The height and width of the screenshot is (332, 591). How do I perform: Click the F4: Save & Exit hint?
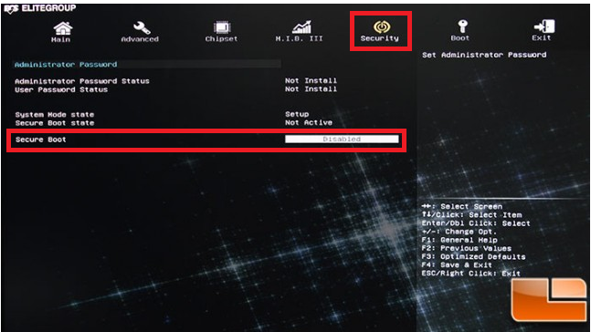click(457, 265)
